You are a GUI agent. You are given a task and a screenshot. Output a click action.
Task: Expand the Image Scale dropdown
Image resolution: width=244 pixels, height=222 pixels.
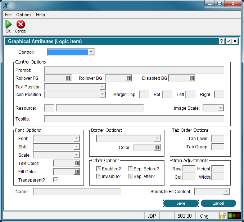(221, 108)
